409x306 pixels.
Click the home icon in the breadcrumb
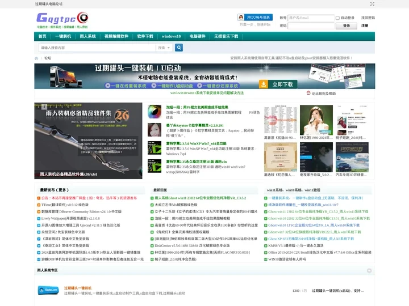[36, 58]
